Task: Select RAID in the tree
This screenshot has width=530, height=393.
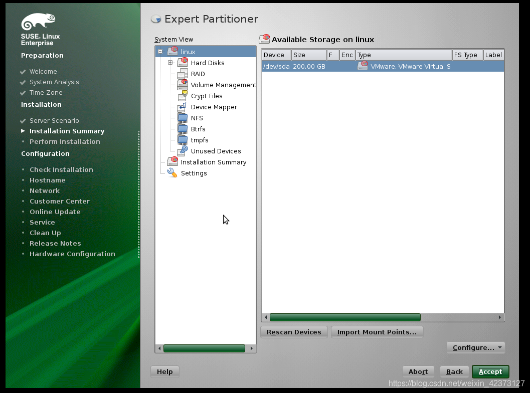Action: click(198, 74)
